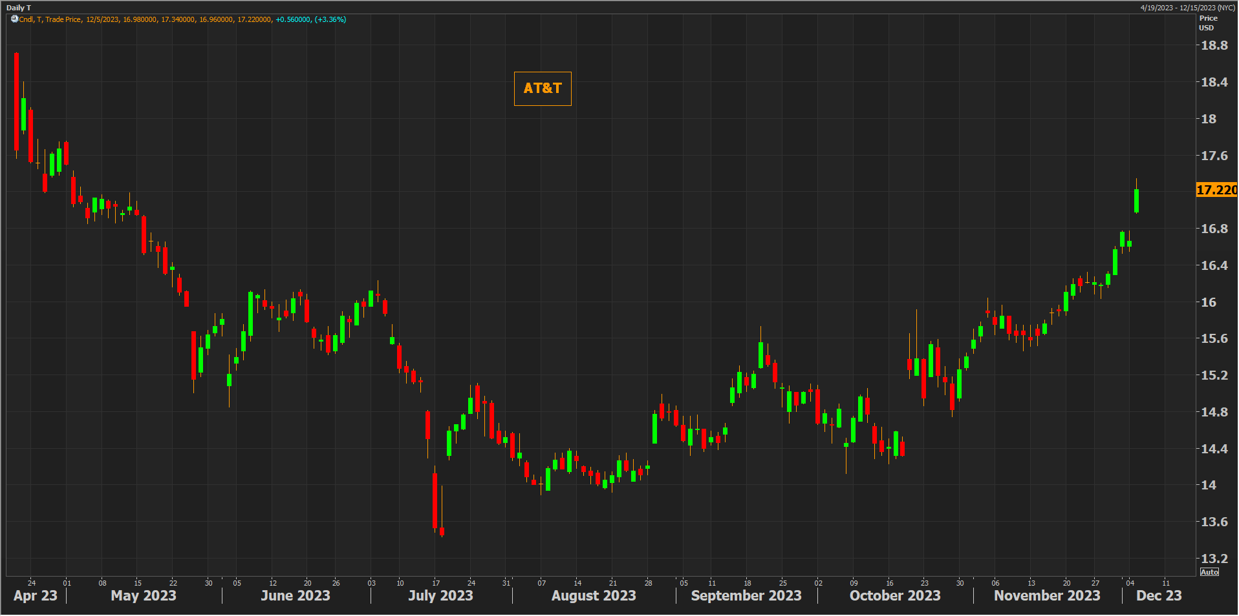The width and height of the screenshot is (1239, 616).
Task: Click the orange 17.220 last price tag
Action: [1216, 190]
